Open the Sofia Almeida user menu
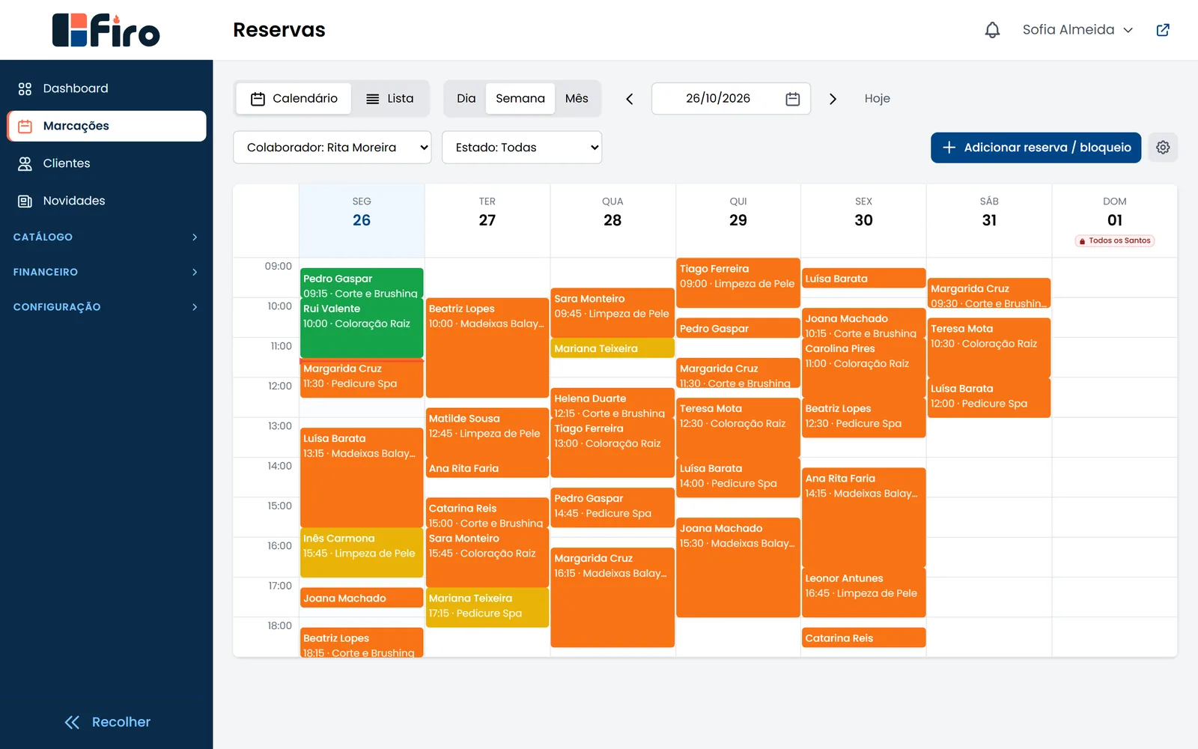 click(1077, 30)
